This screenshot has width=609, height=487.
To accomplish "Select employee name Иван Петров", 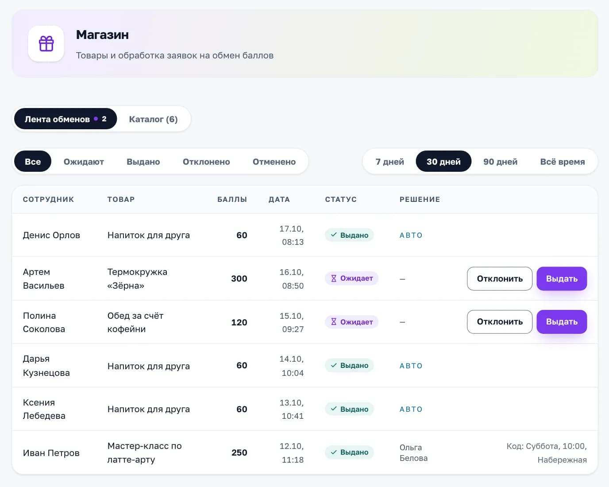I will pos(51,452).
